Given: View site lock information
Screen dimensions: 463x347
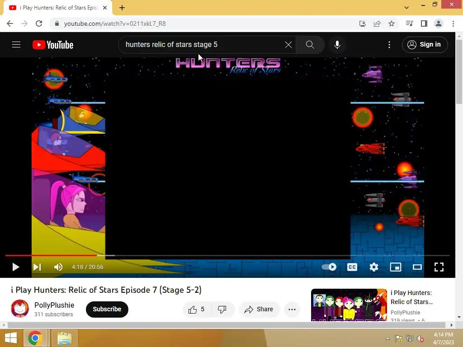Looking at the screenshot, I should (57, 23).
